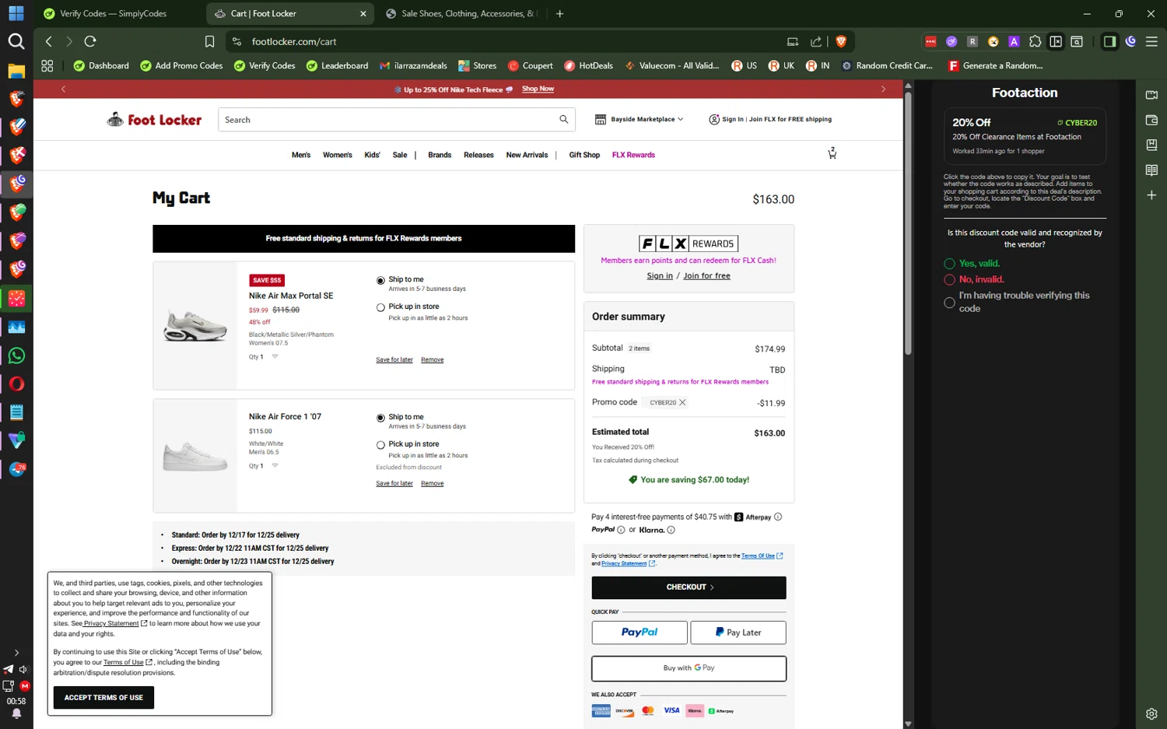
Task: Open sidebar settings gear icon
Action: 1151,713
